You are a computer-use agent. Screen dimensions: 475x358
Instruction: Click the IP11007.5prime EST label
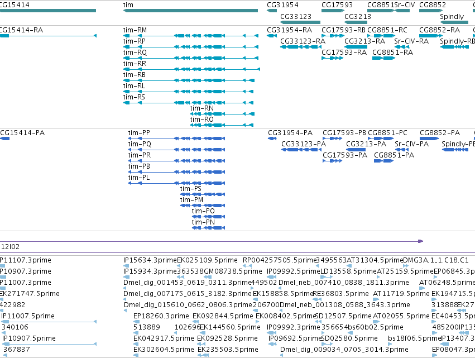[28, 316]
